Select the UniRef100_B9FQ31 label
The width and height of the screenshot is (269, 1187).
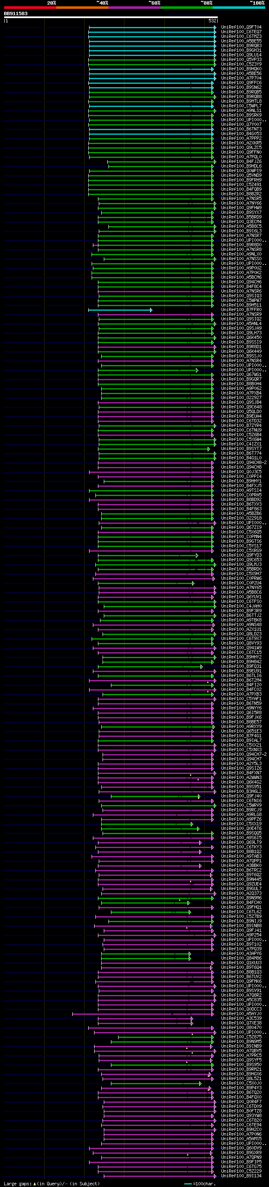pyautogui.click(x=241, y=666)
